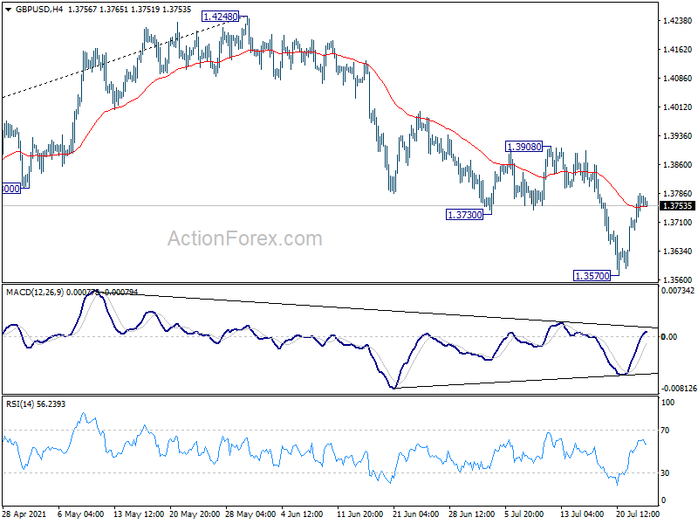Select the 1.39080 price label
698x524 pixels.
coord(524,147)
